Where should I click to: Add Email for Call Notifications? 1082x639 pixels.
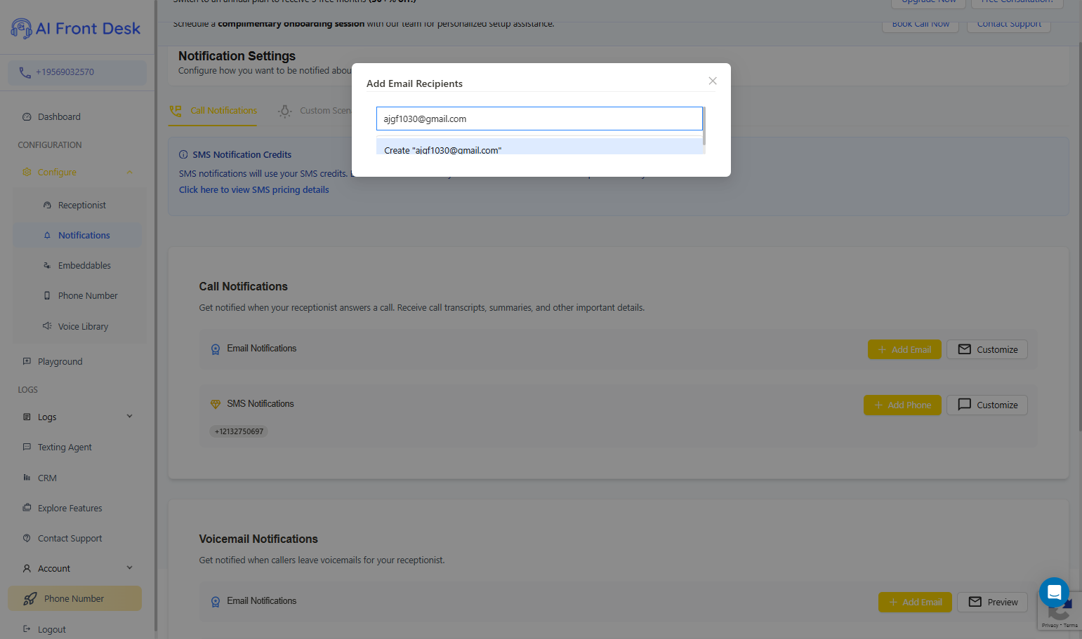(x=904, y=349)
